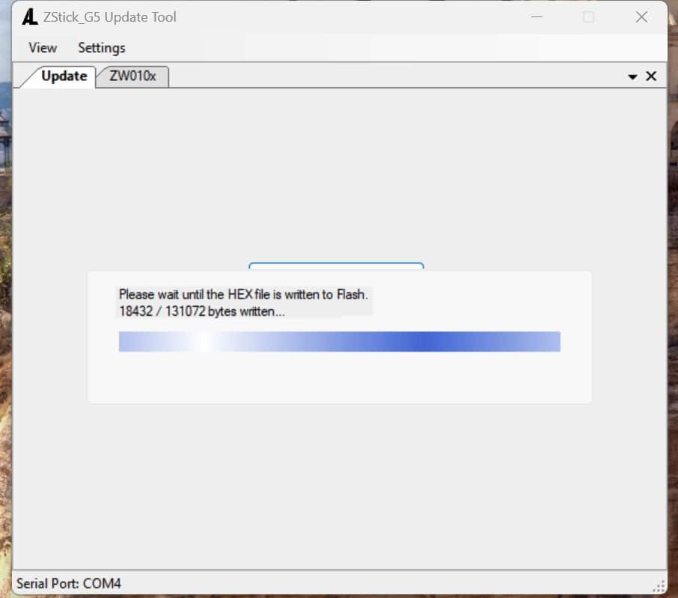678x598 pixels.
Task: Click the Serial Port: COM4 status
Action: [x=69, y=584]
